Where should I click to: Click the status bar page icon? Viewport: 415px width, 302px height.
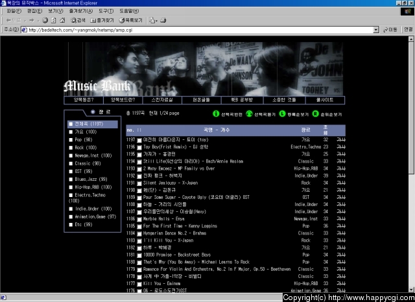pos(3,297)
